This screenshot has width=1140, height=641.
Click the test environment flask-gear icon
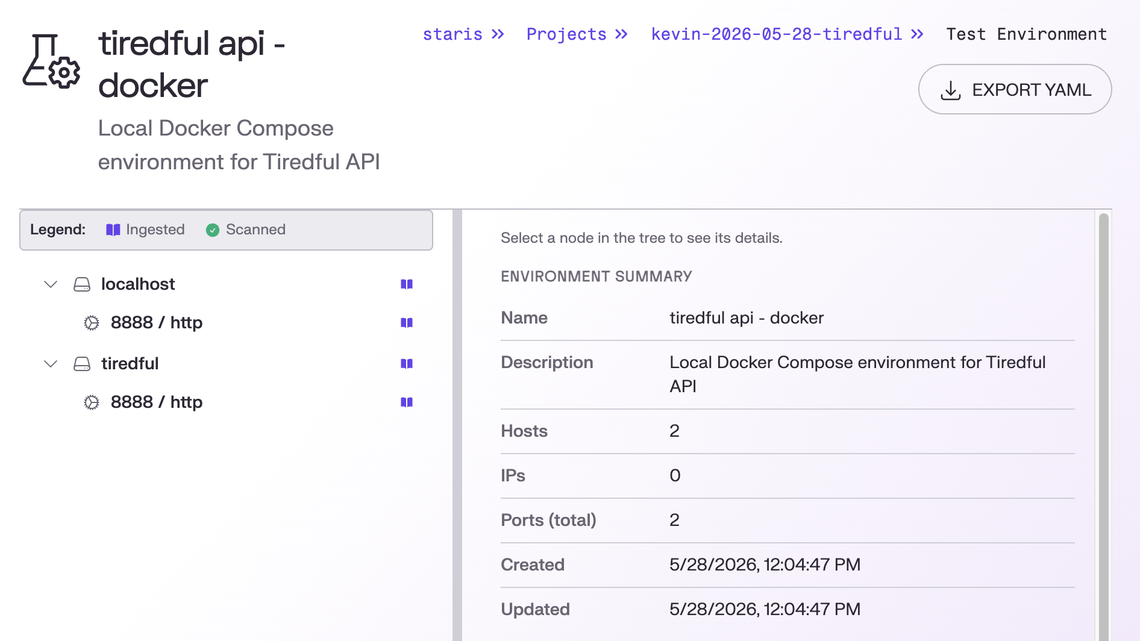click(x=51, y=61)
